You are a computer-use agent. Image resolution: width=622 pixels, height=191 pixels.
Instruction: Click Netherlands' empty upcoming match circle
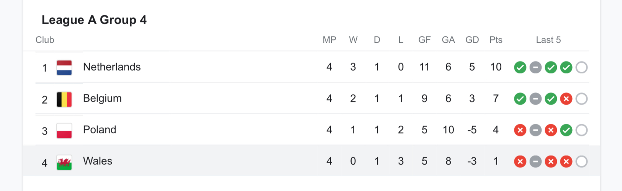[x=581, y=68]
